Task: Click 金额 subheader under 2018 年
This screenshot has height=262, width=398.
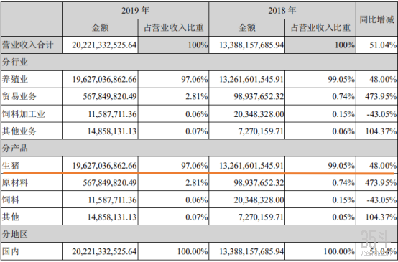Action: [246, 27]
